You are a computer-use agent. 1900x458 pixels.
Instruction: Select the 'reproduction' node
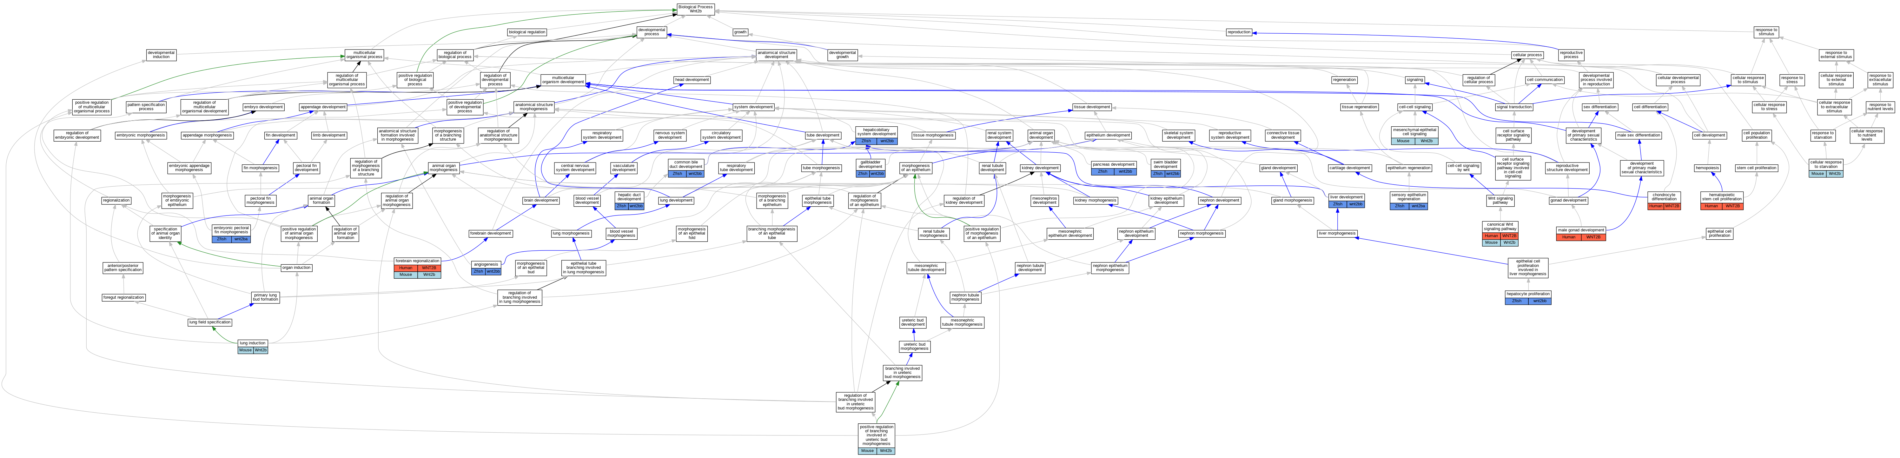point(1239,32)
